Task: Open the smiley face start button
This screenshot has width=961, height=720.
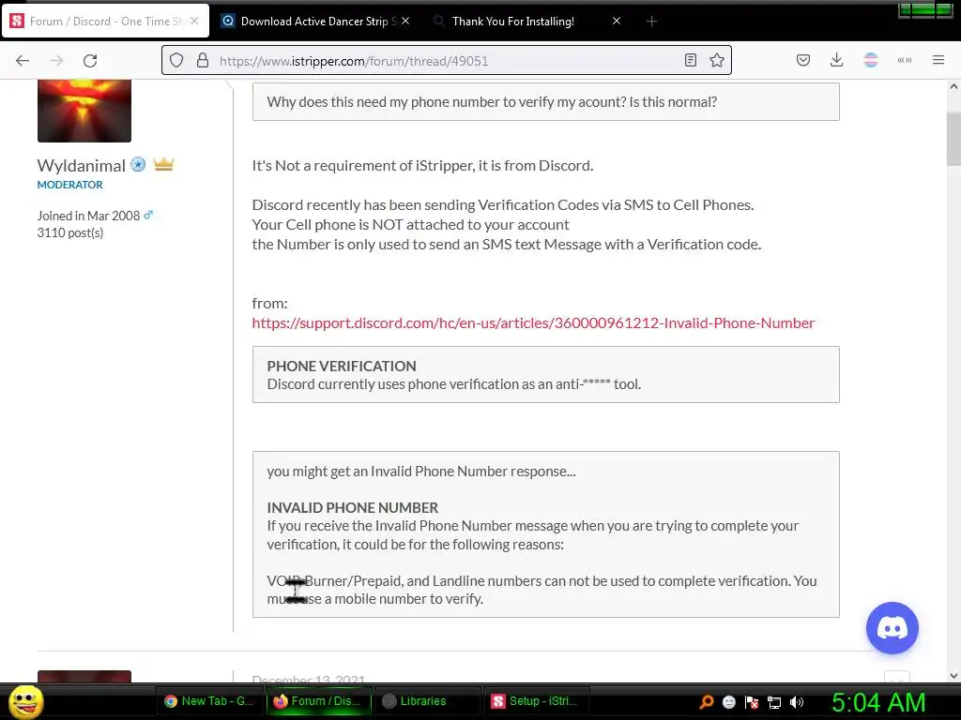Action: tap(25, 701)
